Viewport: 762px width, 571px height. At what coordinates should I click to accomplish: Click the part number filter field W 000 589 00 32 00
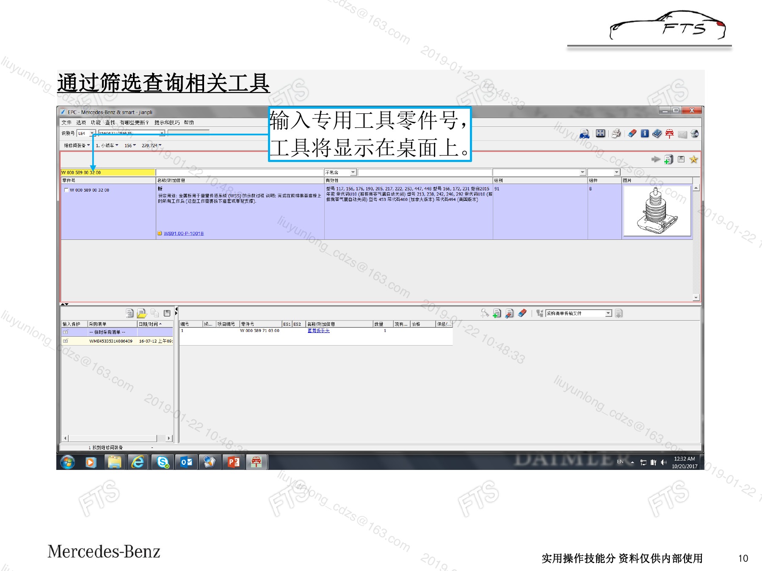tap(108, 172)
